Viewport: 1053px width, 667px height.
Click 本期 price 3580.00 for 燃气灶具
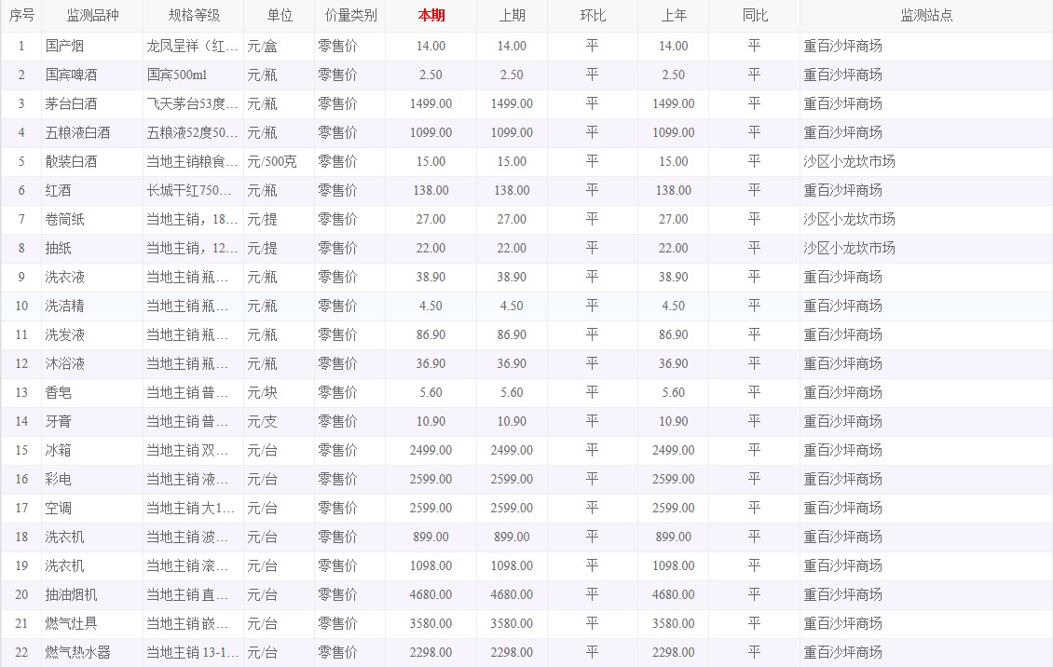pos(431,623)
